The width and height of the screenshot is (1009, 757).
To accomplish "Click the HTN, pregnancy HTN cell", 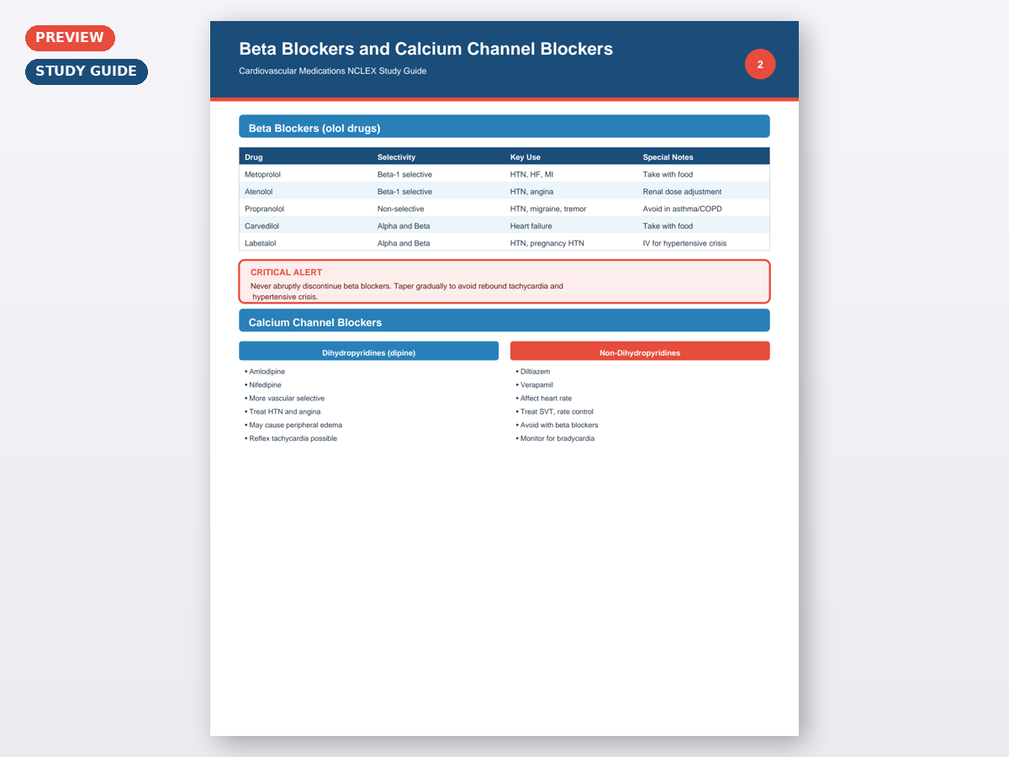I will pos(547,243).
